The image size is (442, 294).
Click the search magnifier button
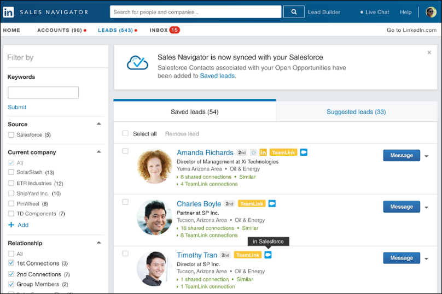pyautogui.click(x=294, y=11)
